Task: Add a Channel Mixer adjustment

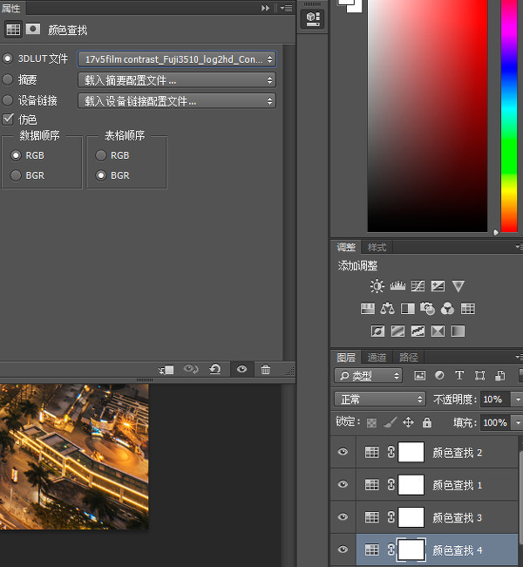Action: pyautogui.click(x=447, y=309)
